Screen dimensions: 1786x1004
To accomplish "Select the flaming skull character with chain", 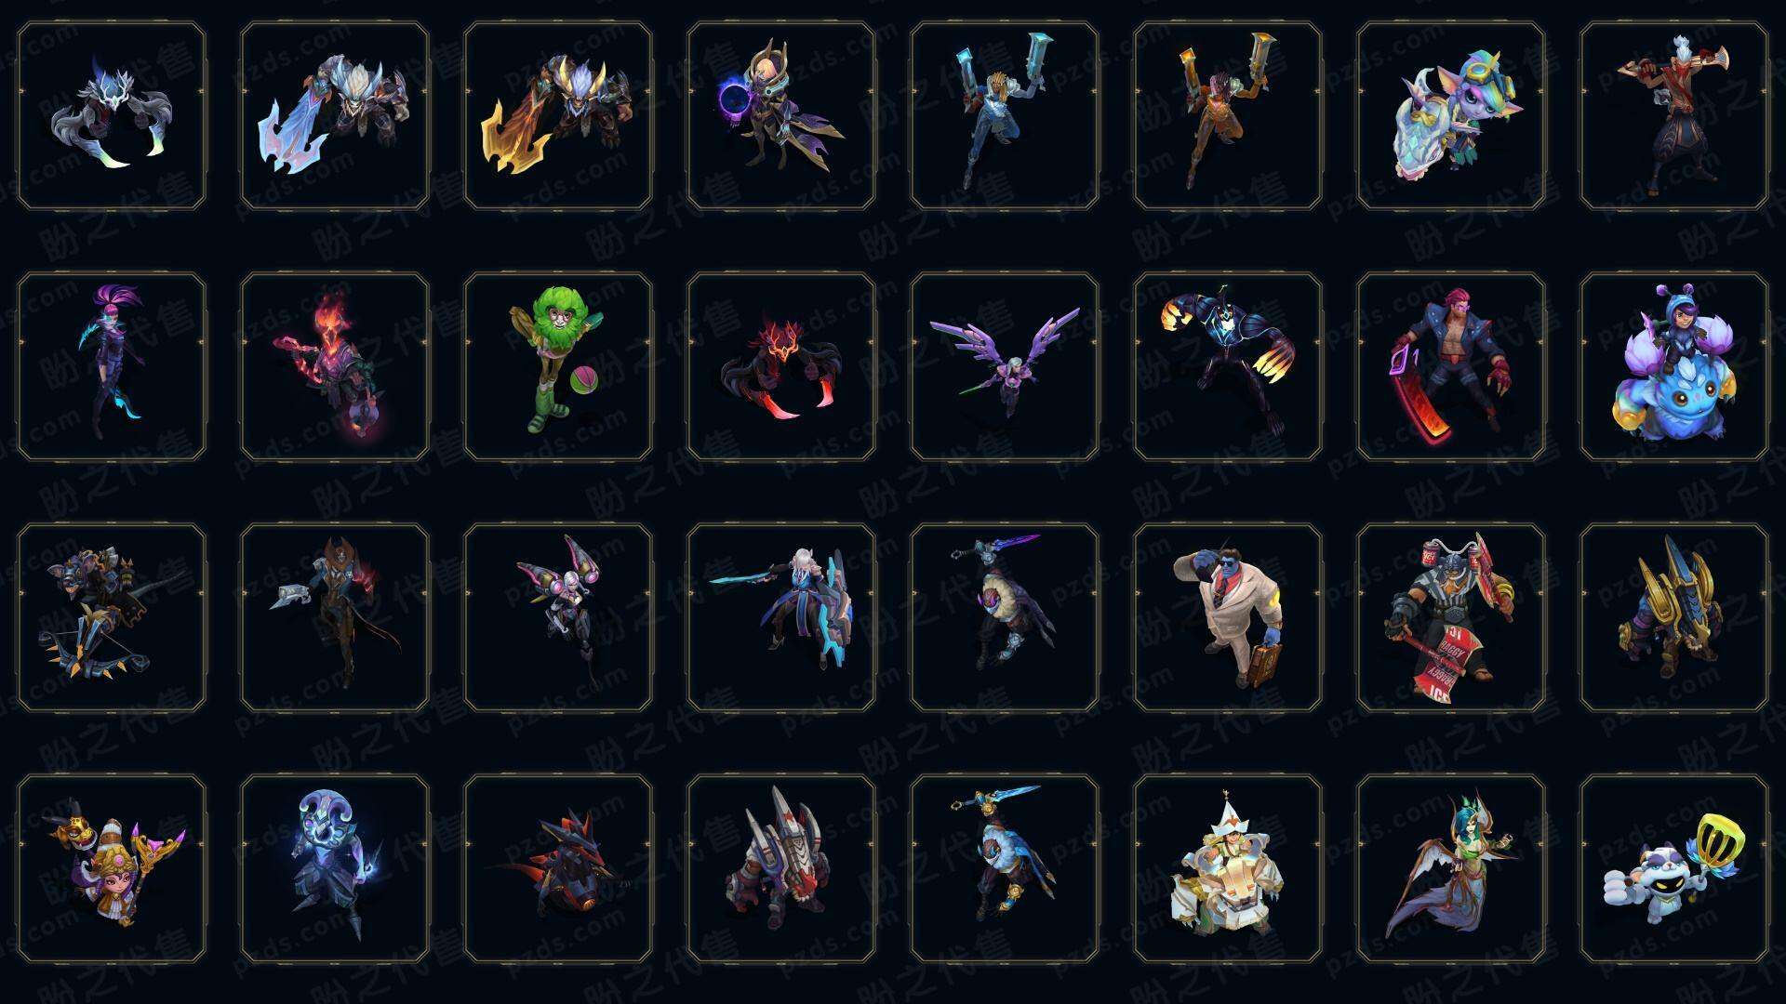I will [x=335, y=366].
